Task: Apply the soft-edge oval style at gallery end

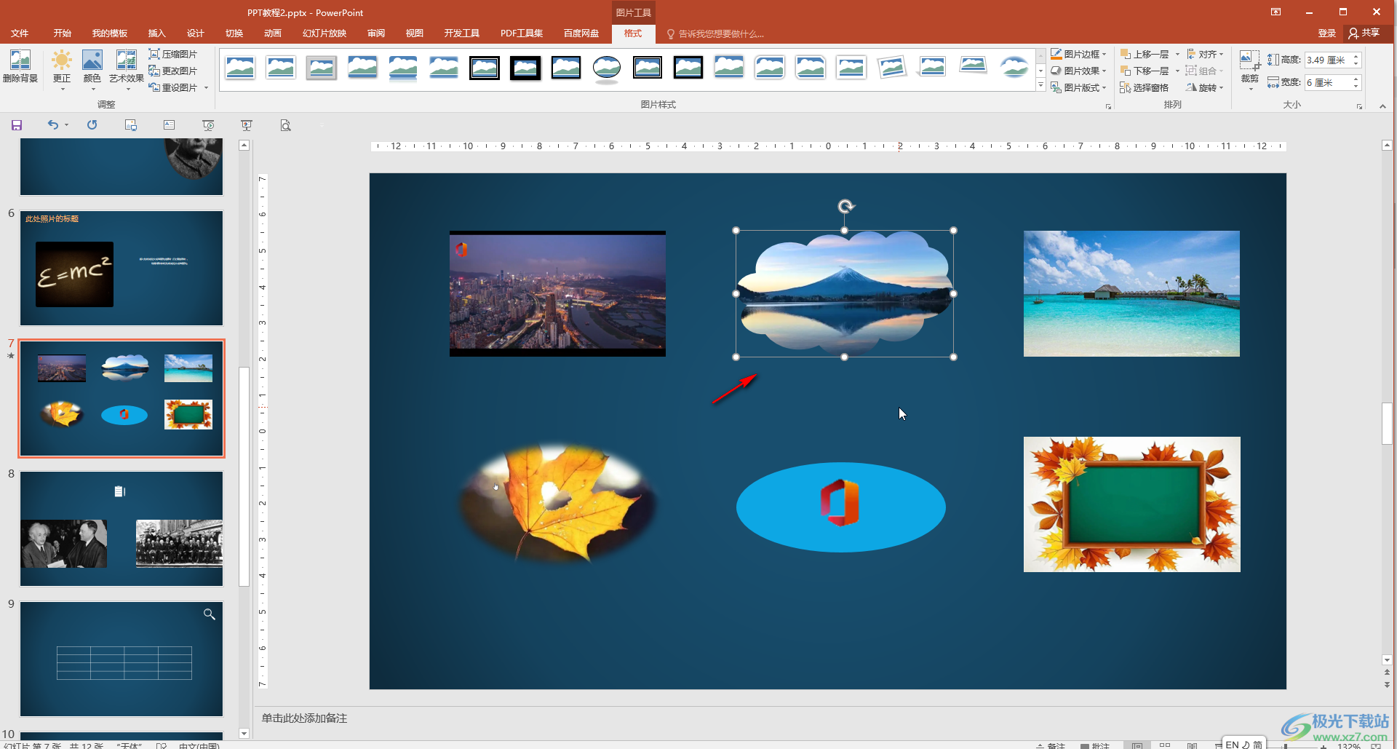Action: tap(1014, 68)
